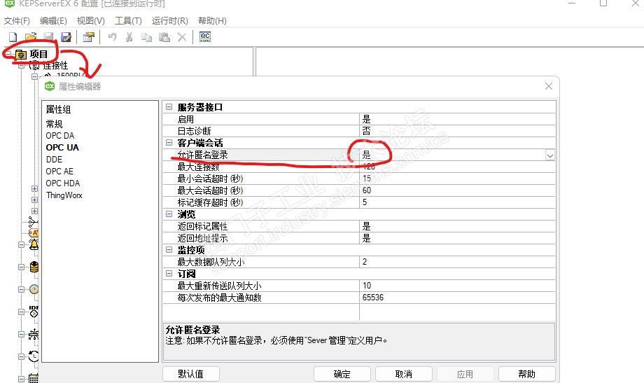Open project properties toolbar icon
Screen dimensions: 644x383
pos(89,37)
